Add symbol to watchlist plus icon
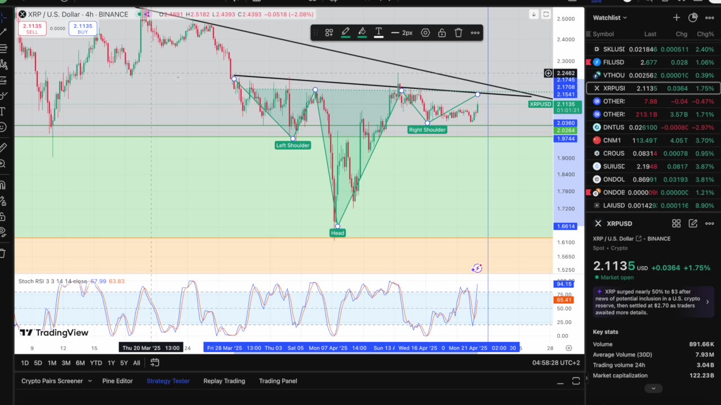The image size is (721, 405). [676, 17]
